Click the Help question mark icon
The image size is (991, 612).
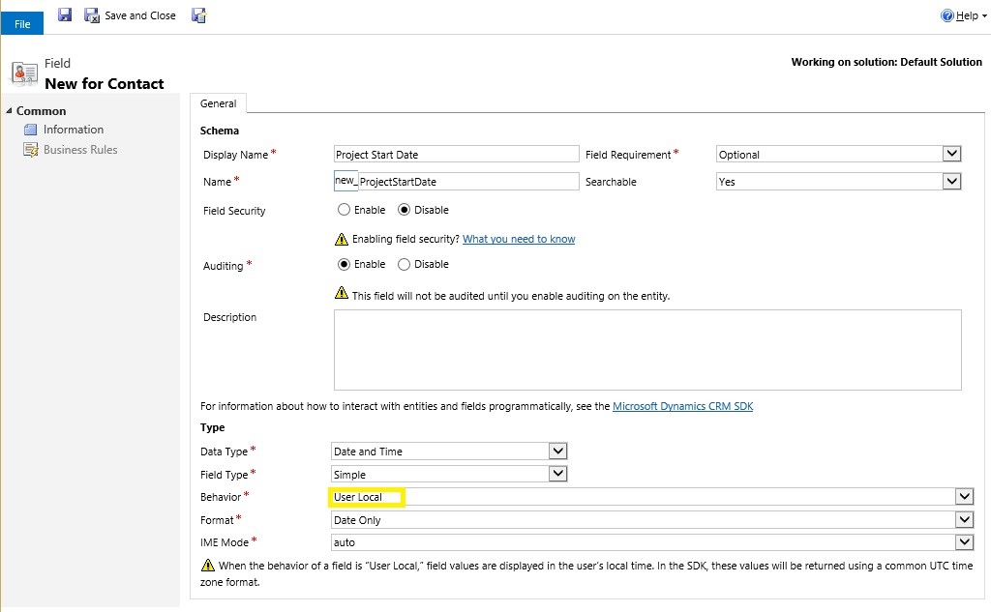(946, 15)
